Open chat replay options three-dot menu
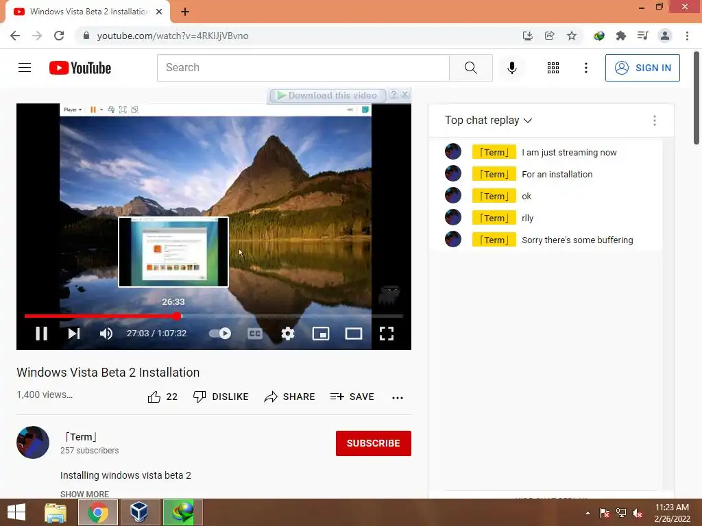702x526 pixels. coord(655,121)
